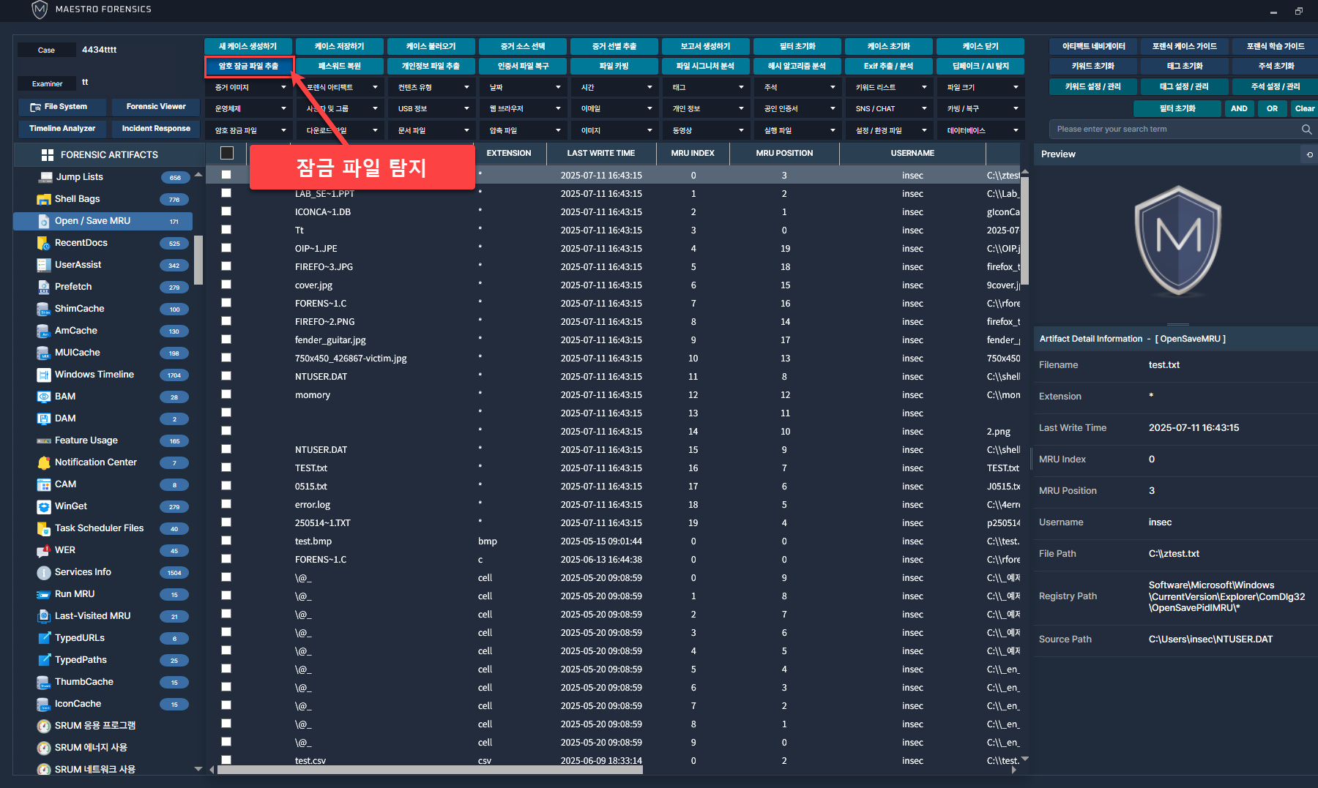Click the WinGet artifact icon
Image resolution: width=1318 pixels, height=788 pixels.
coord(44,506)
